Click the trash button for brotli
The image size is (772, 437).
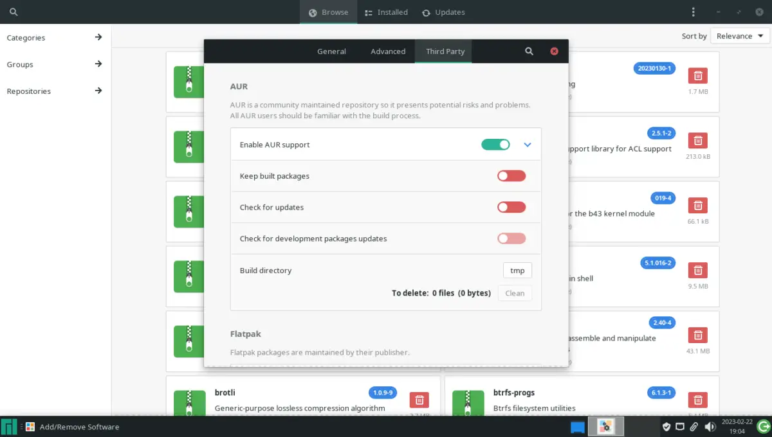click(419, 400)
